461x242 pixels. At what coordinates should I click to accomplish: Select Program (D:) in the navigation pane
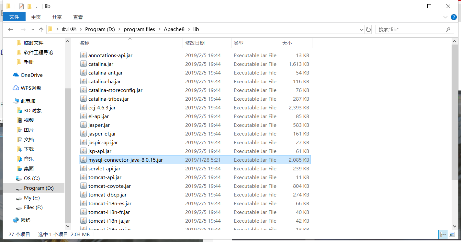pos(34,188)
